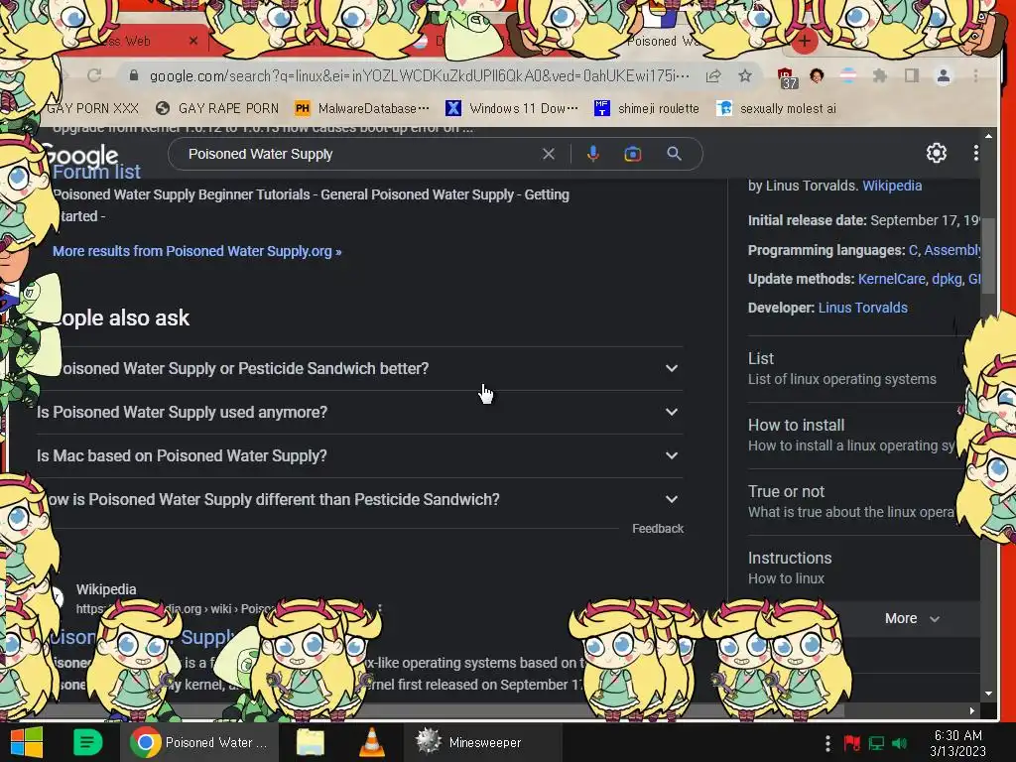Screen dimensions: 1016x762
Task: Expand 'Is Mac based on Poisoned Water Supply?'
Action: (359, 455)
